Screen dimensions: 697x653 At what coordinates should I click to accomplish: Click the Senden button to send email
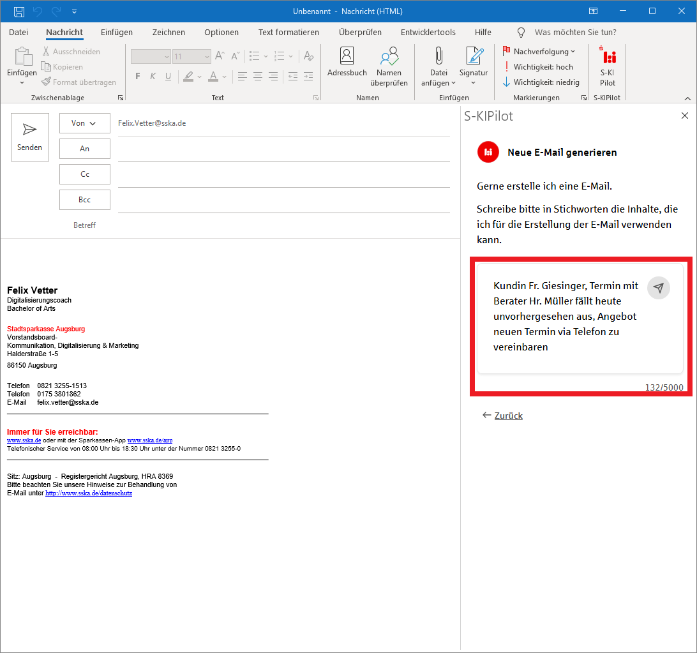click(x=30, y=137)
